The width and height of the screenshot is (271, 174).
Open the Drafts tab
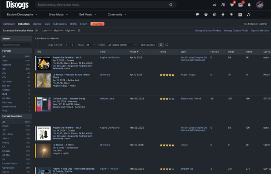coord(73,24)
